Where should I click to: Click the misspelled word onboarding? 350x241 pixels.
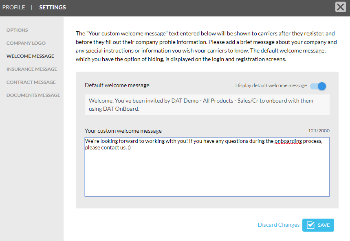288,141
